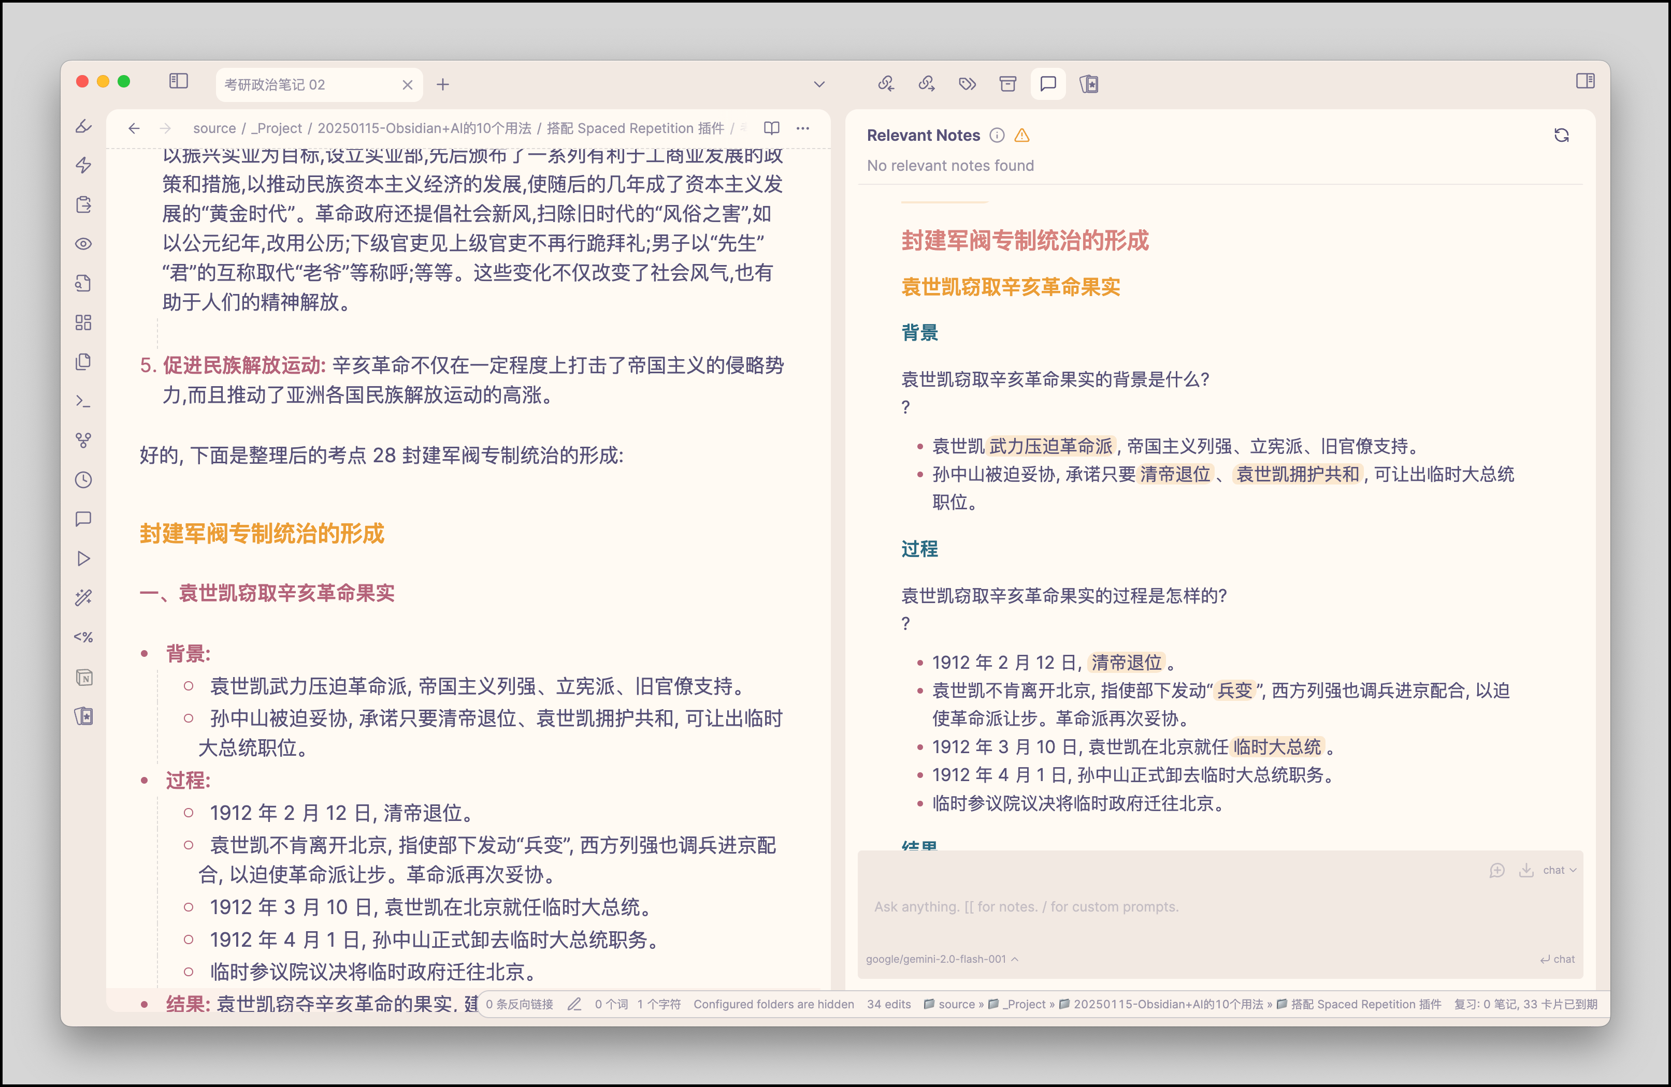
Task: Click the Relevant Notes warning triangle
Action: [1022, 136]
